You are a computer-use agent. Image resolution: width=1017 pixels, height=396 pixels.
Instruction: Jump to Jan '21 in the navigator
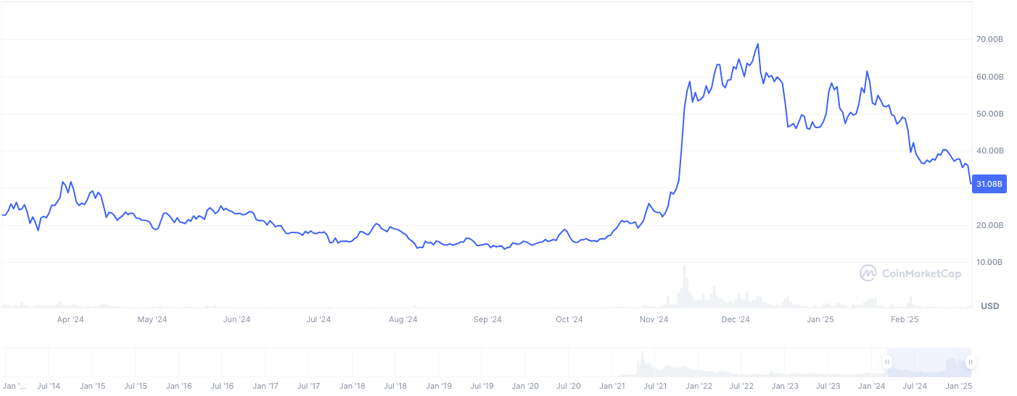click(x=613, y=387)
